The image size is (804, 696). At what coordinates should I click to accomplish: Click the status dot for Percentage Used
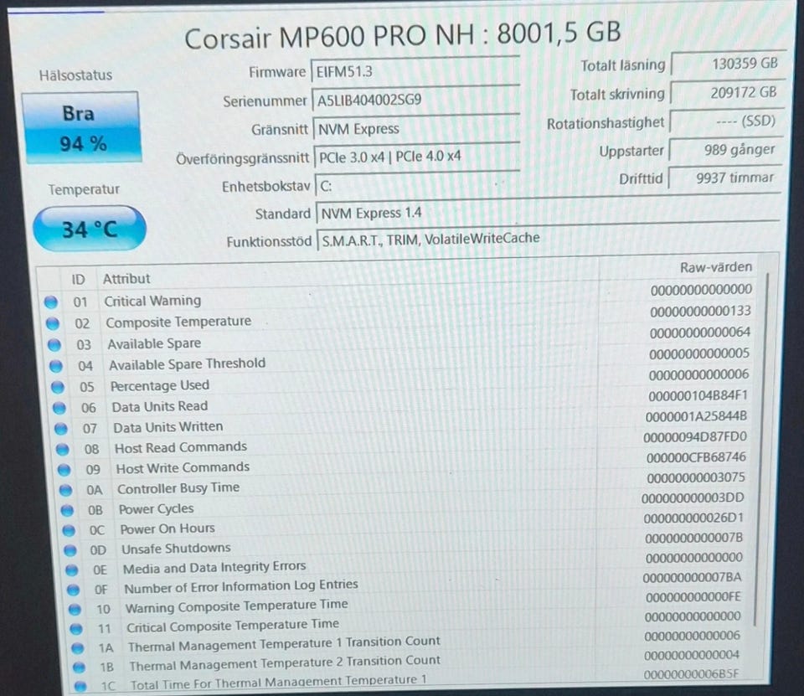click(58, 387)
